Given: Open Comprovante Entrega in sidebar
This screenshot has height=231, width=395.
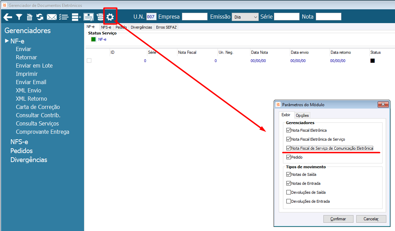Looking at the screenshot, I should [x=42, y=132].
